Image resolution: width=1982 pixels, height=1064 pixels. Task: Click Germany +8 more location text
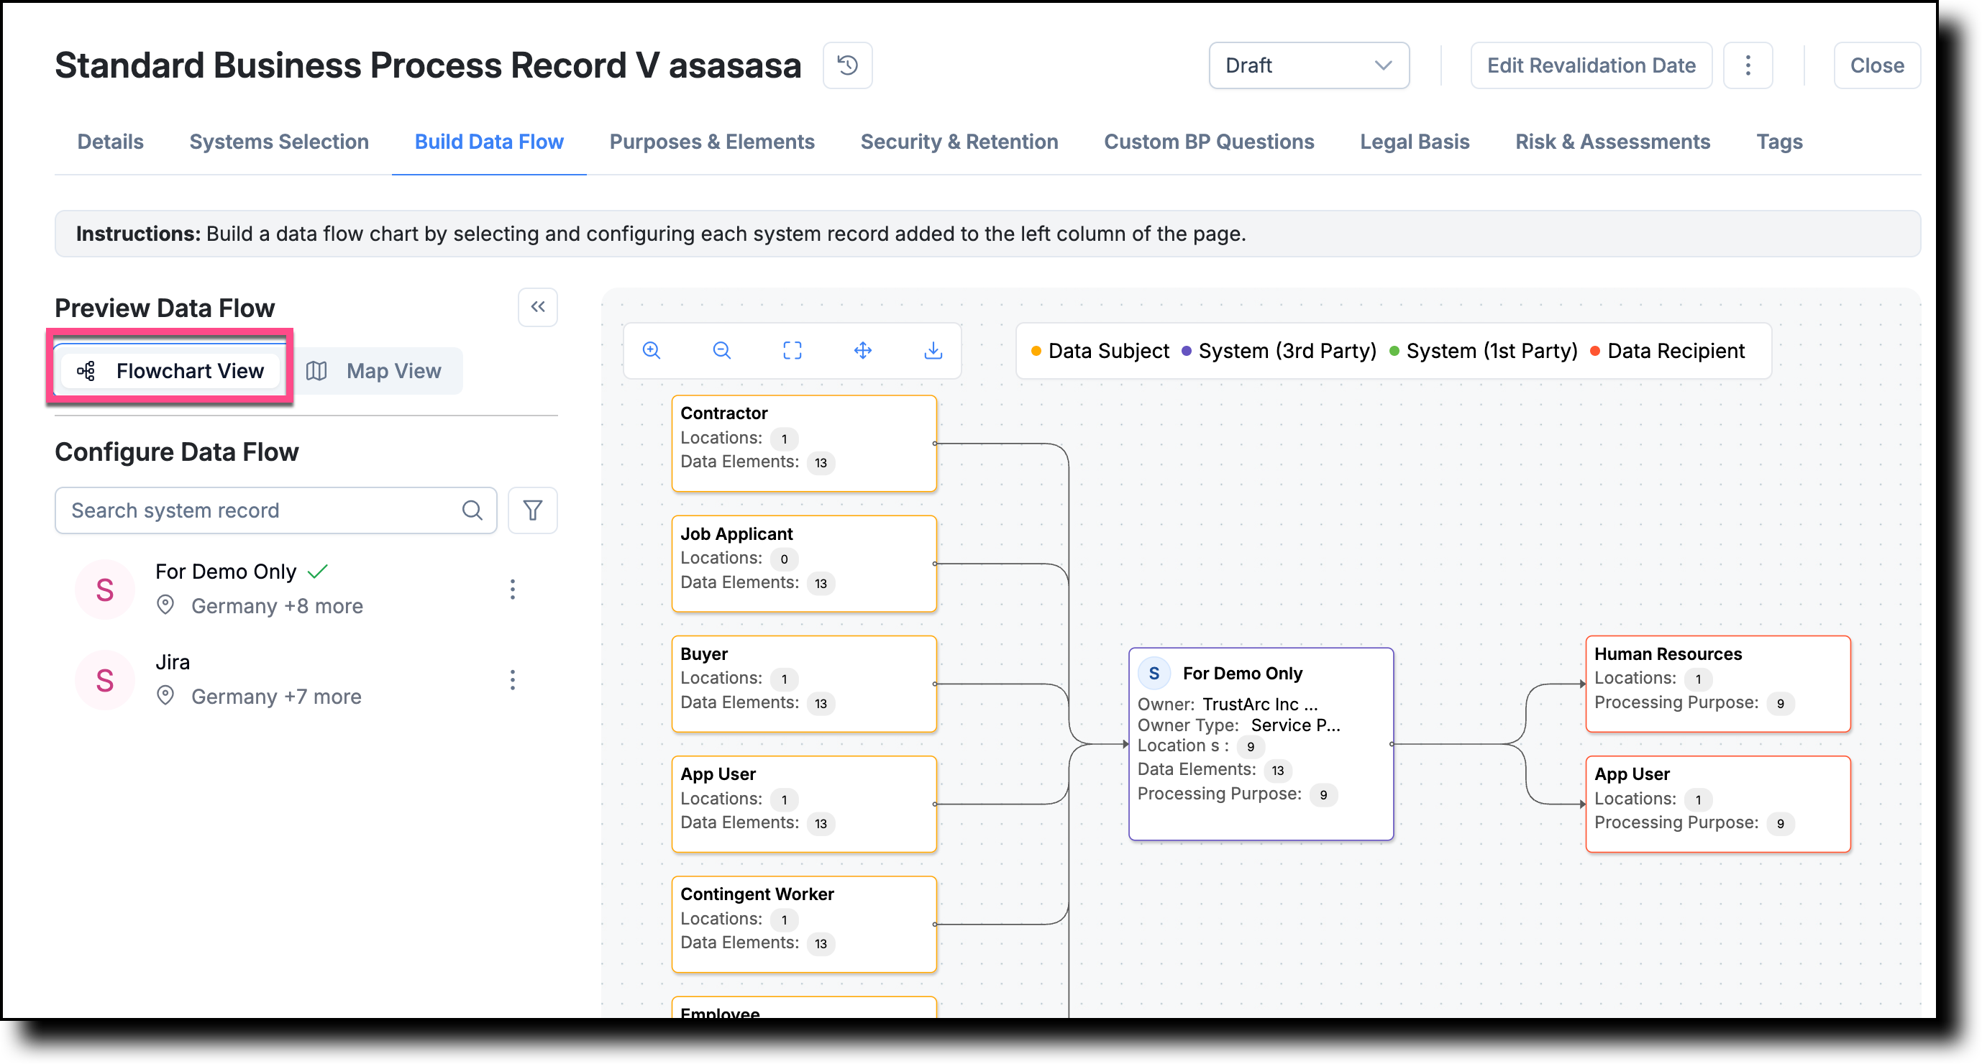277,606
